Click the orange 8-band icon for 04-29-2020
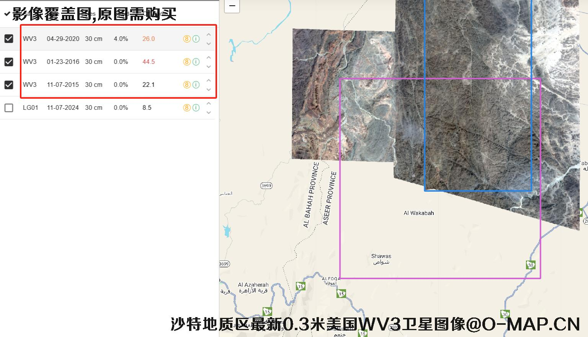588x337 pixels. [x=186, y=39]
